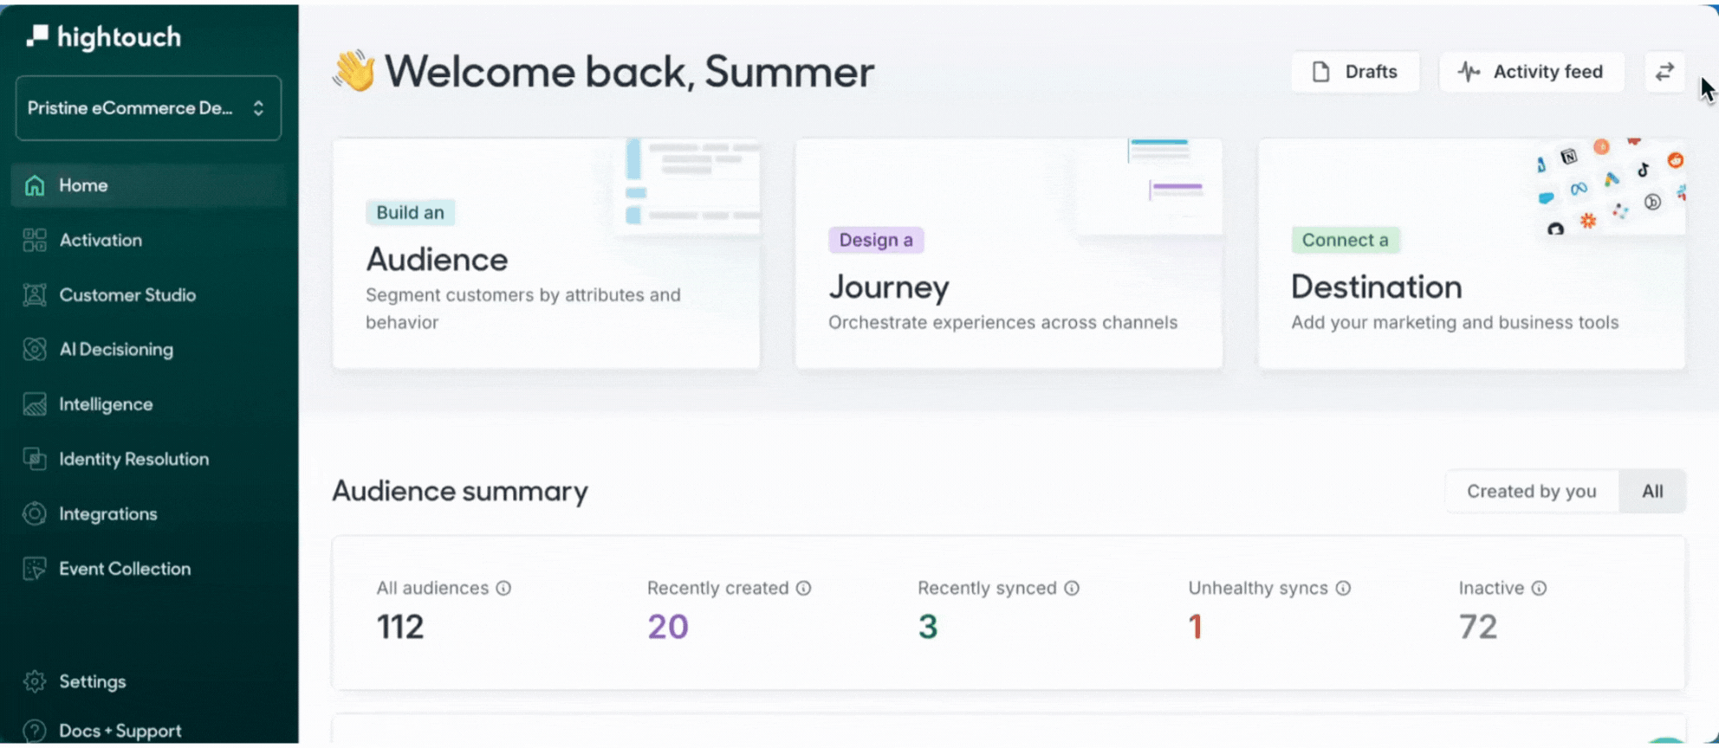
Task: Navigate to Event Collection
Action: pos(124,569)
